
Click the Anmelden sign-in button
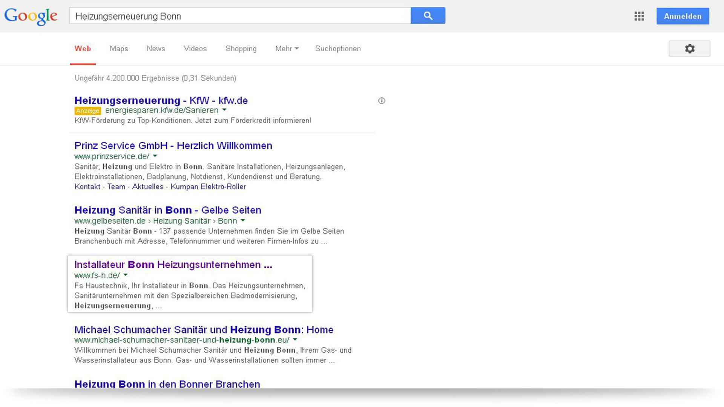point(683,16)
